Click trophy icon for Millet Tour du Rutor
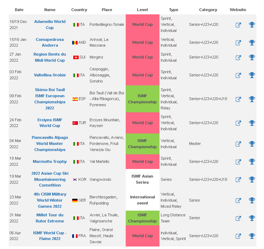 [252, 218]
